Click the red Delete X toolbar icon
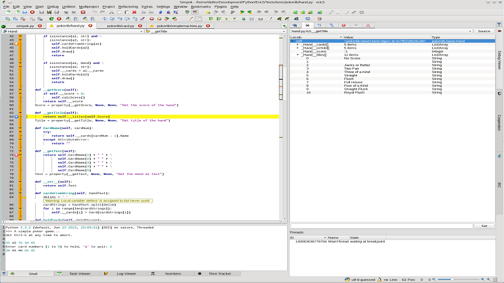 point(134,11)
